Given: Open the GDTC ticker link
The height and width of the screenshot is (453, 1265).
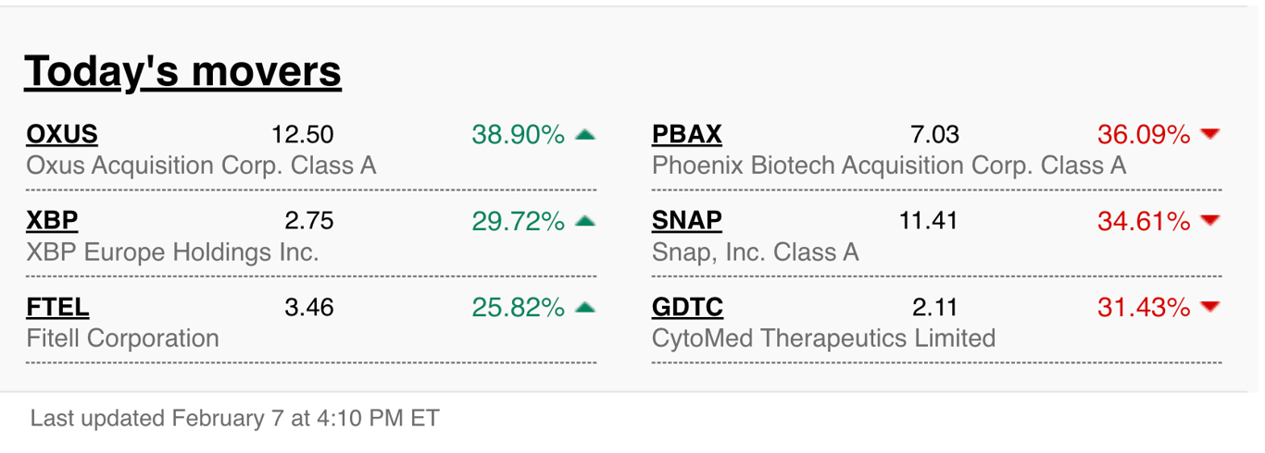Looking at the screenshot, I should pos(688,307).
